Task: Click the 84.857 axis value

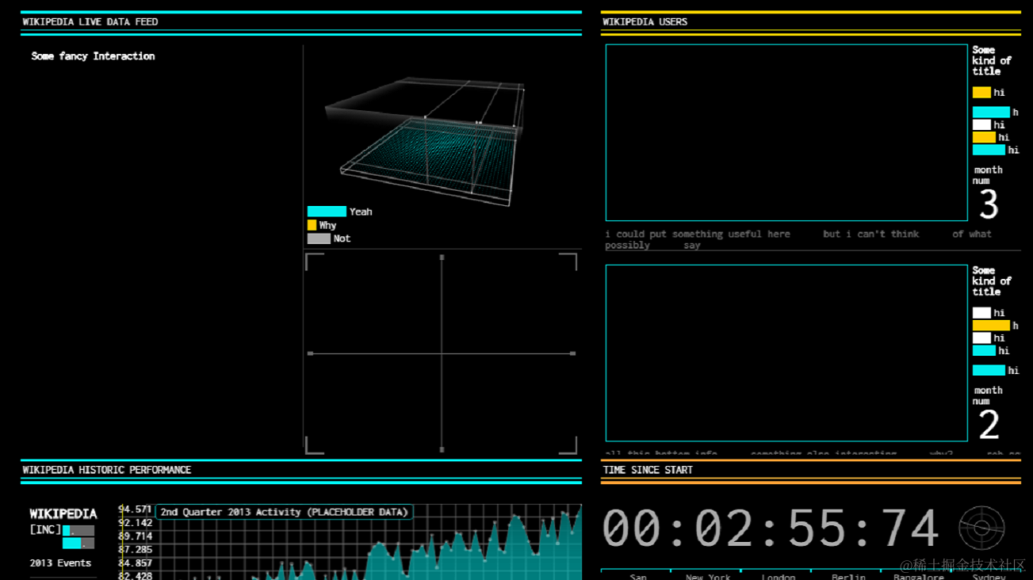Action: 135,563
